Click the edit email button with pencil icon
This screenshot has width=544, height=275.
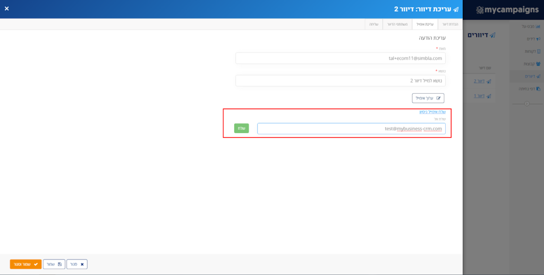(x=428, y=98)
